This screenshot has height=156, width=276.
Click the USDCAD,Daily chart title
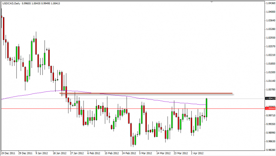(x=12, y=3)
